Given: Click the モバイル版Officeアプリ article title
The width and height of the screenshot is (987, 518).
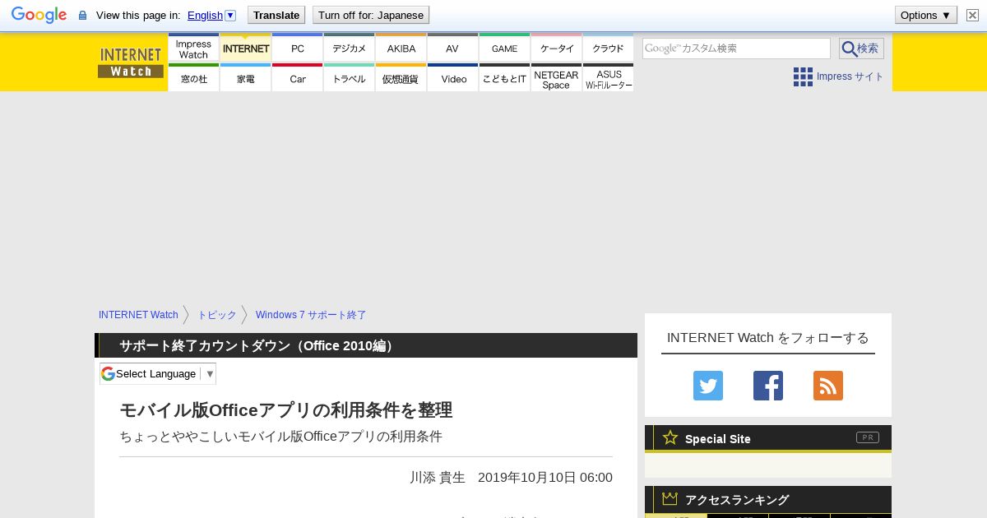Looking at the screenshot, I should point(286,409).
